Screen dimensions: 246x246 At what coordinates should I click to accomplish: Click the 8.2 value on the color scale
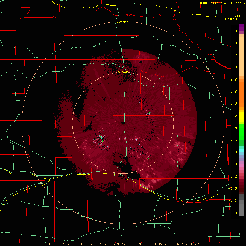(x=234, y=55)
